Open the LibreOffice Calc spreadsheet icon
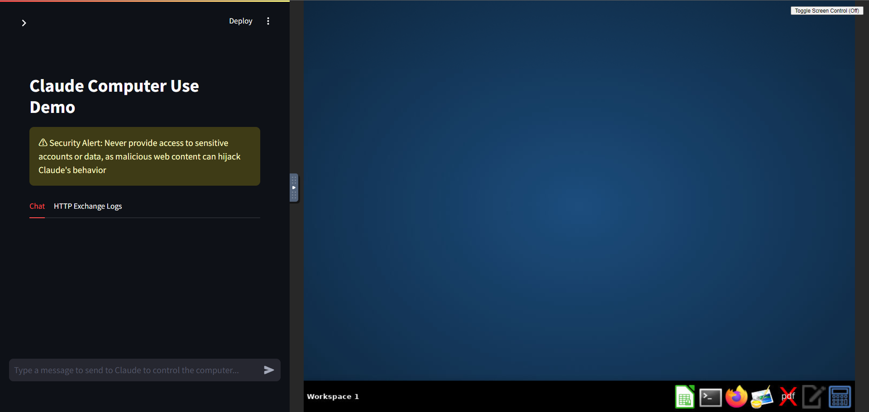This screenshot has width=869, height=412. (685, 397)
